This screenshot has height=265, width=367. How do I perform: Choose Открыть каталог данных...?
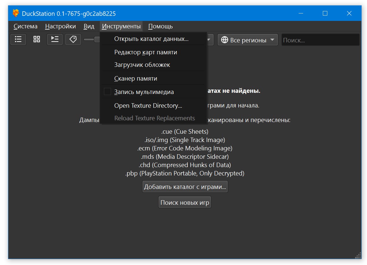pyautogui.click(x=153, y=39)
